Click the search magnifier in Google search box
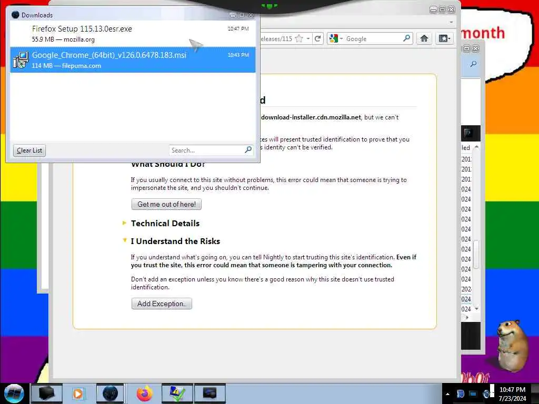 pyautogui.click(x=407, y=38)
